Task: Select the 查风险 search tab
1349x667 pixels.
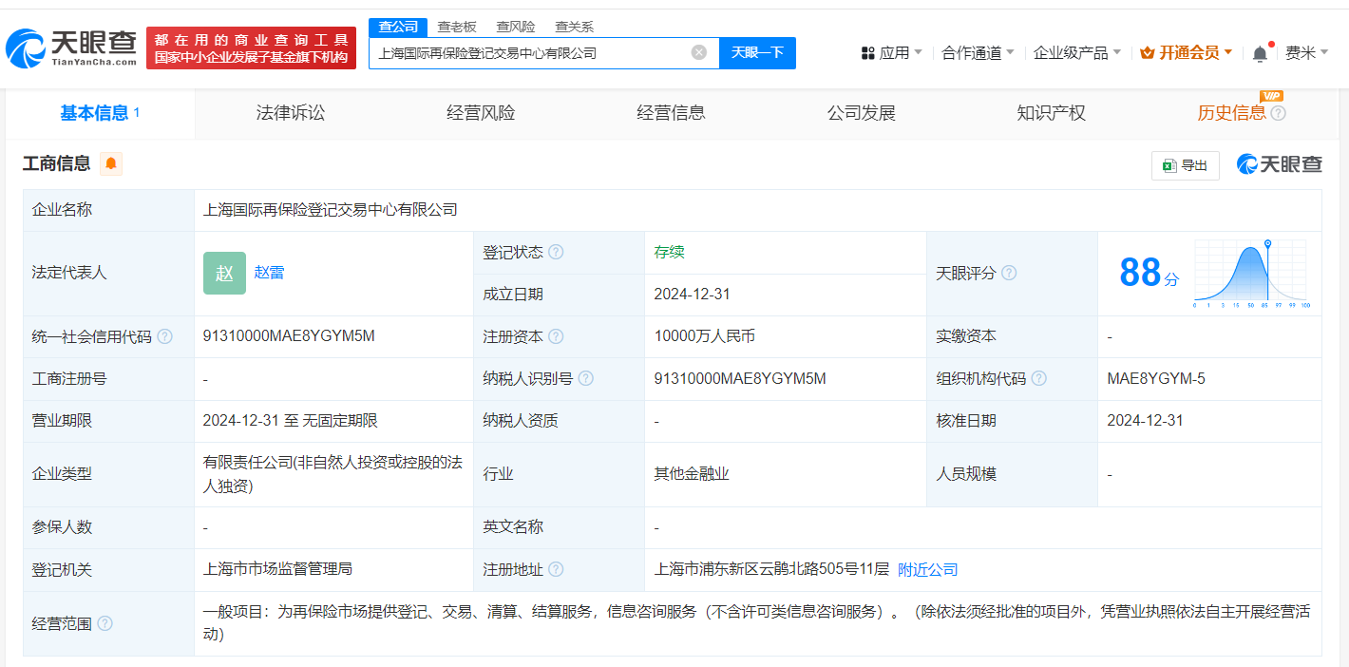Action: [x=516, y=27]
